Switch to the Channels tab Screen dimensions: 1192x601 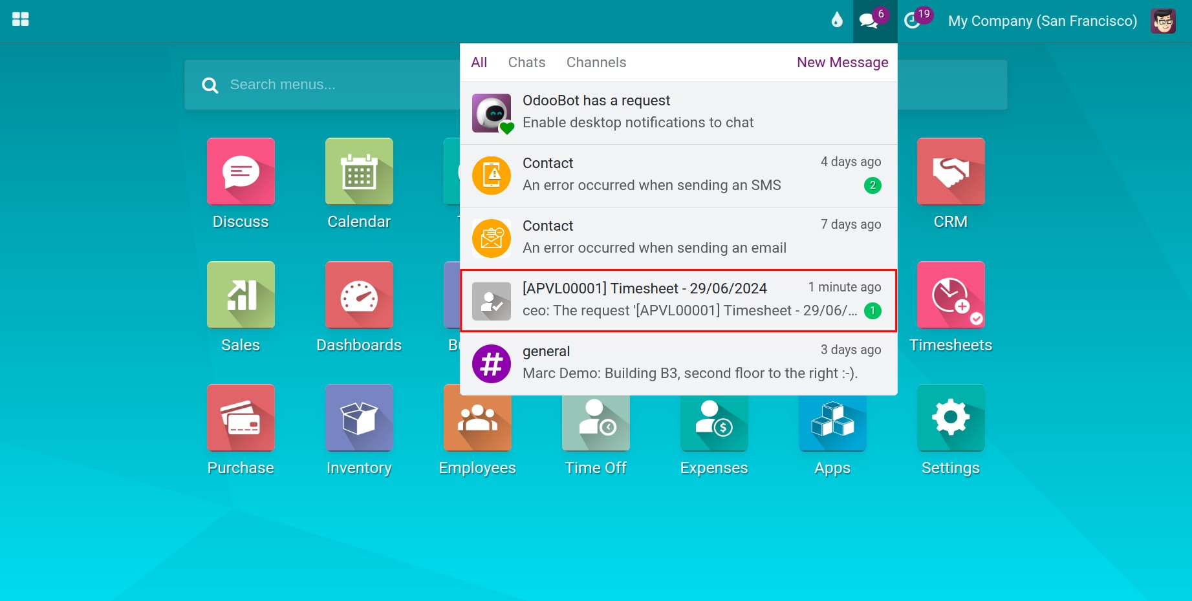point(596,62)
